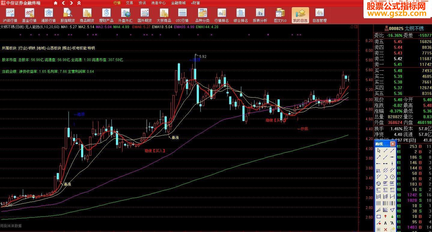Viewport: 432px width, 232px height.
Task: Navigate back with left arrow
Action: (x=63, y=3)
